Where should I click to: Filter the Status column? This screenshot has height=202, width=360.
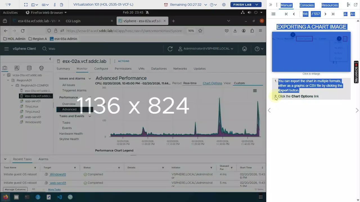(x=119, y=168)
